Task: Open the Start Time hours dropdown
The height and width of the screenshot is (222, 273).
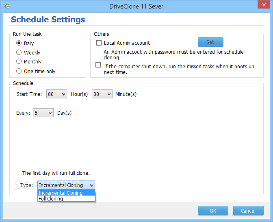Action: click(56, 94)
